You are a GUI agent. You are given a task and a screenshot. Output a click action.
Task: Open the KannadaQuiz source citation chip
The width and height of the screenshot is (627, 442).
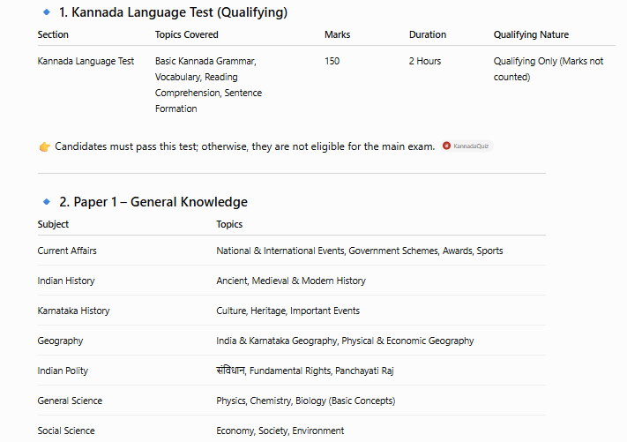tap(467, 146)
